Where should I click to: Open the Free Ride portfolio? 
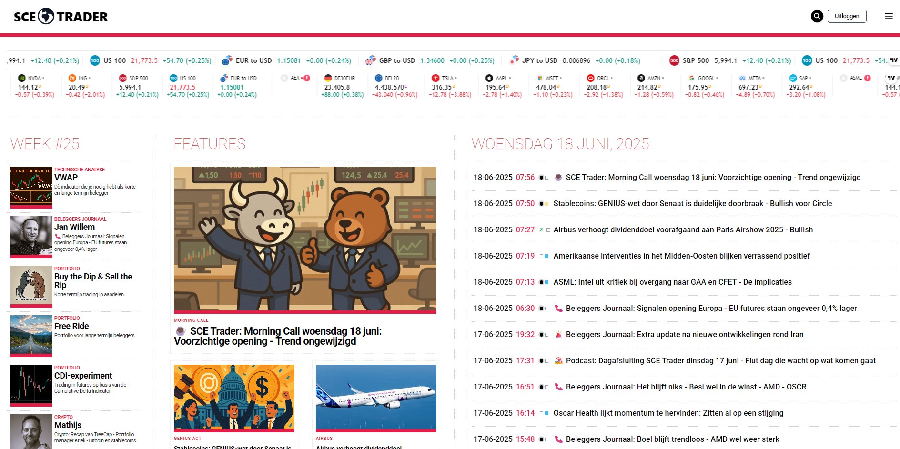[x=71, y=326]
